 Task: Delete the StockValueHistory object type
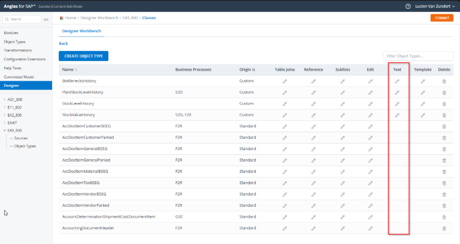(x=444, y=115)
